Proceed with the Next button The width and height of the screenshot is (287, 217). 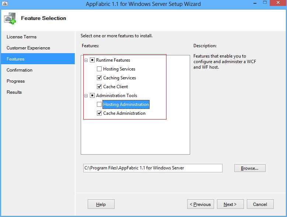click(x=230, y=204)
